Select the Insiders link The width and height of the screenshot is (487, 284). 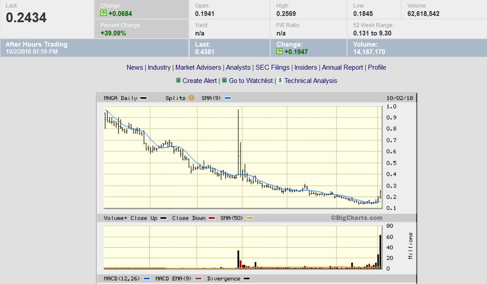[x=306, y=67]
